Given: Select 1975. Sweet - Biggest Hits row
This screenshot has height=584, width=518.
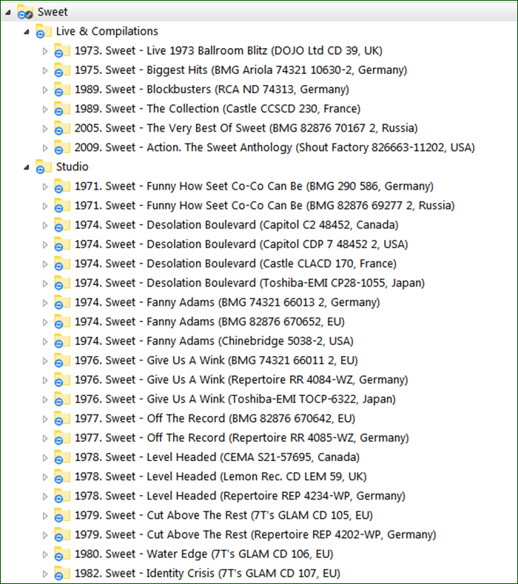Looking at the screenshot, I should click(x=240, y=70).
